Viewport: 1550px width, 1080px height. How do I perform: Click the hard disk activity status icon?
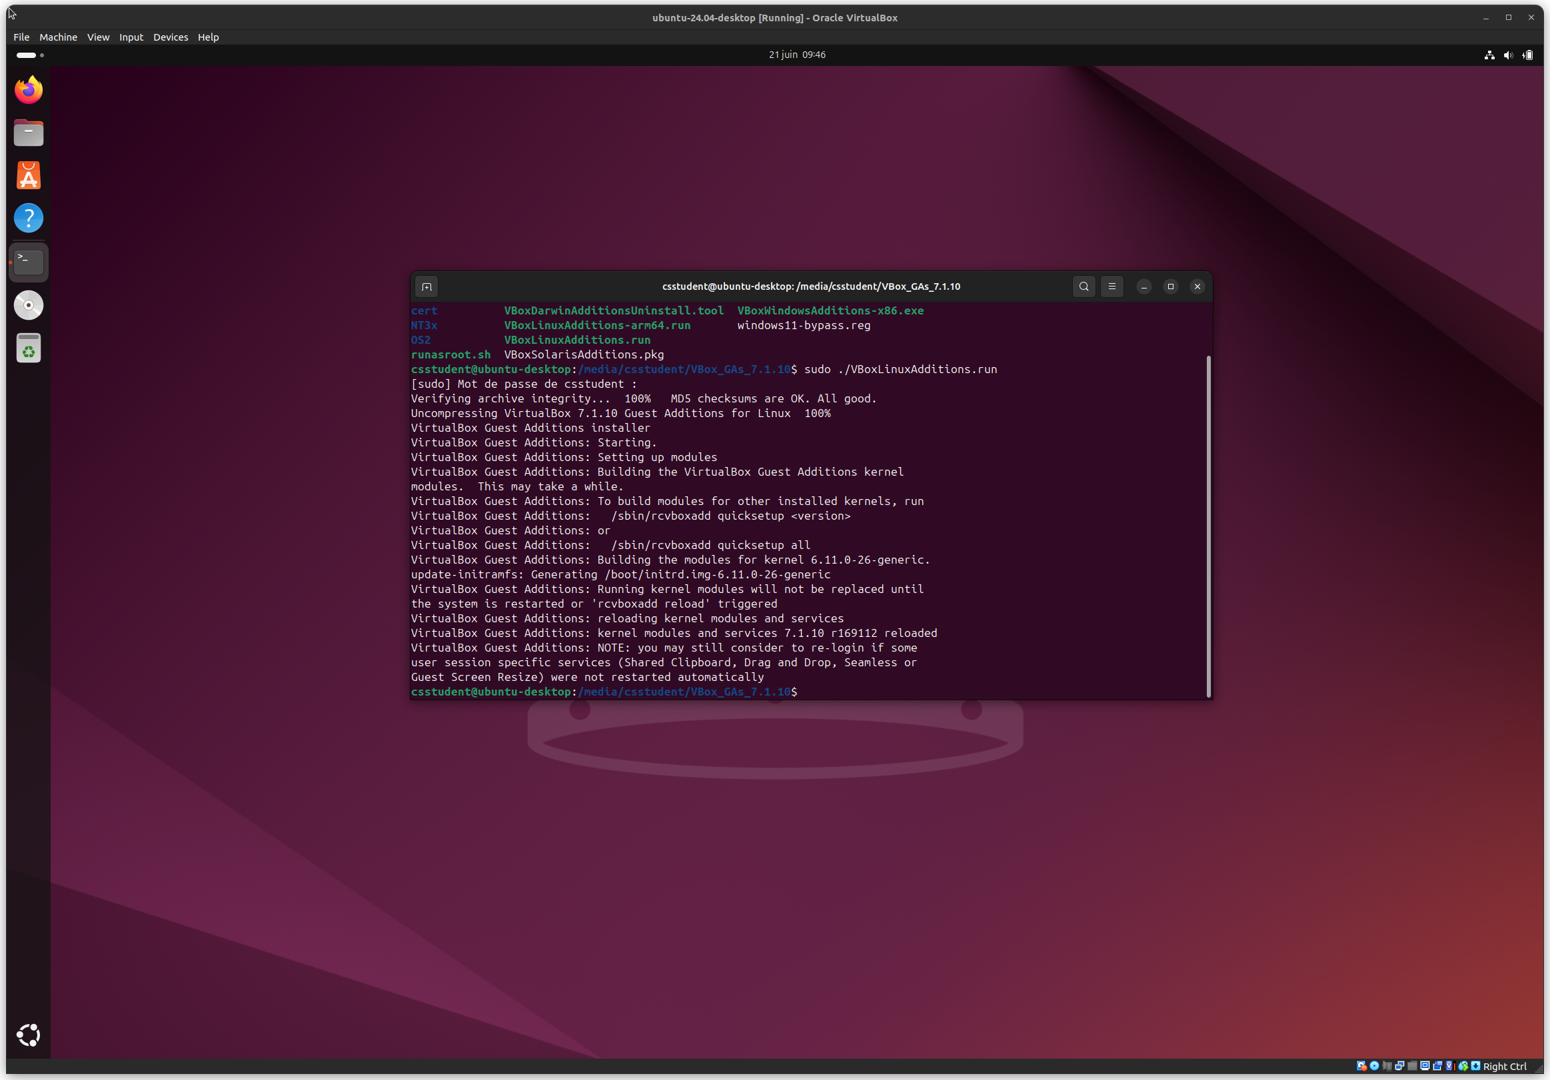[x=1361, y=1066]
